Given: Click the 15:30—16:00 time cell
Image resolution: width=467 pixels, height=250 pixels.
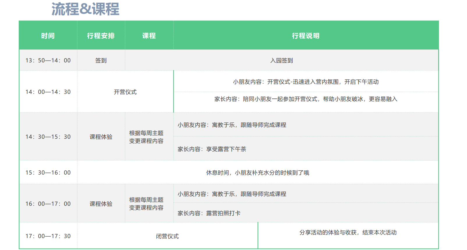Looking at the screenshot, I should (x=48, y=172).
